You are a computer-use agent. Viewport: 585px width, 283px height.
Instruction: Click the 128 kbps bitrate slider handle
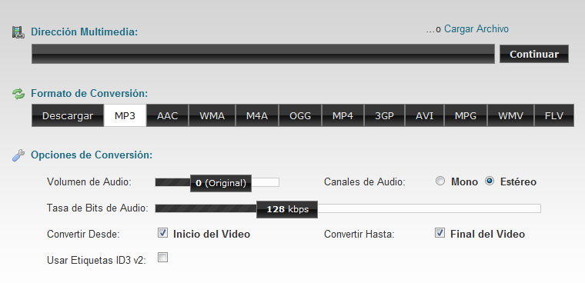287,209
